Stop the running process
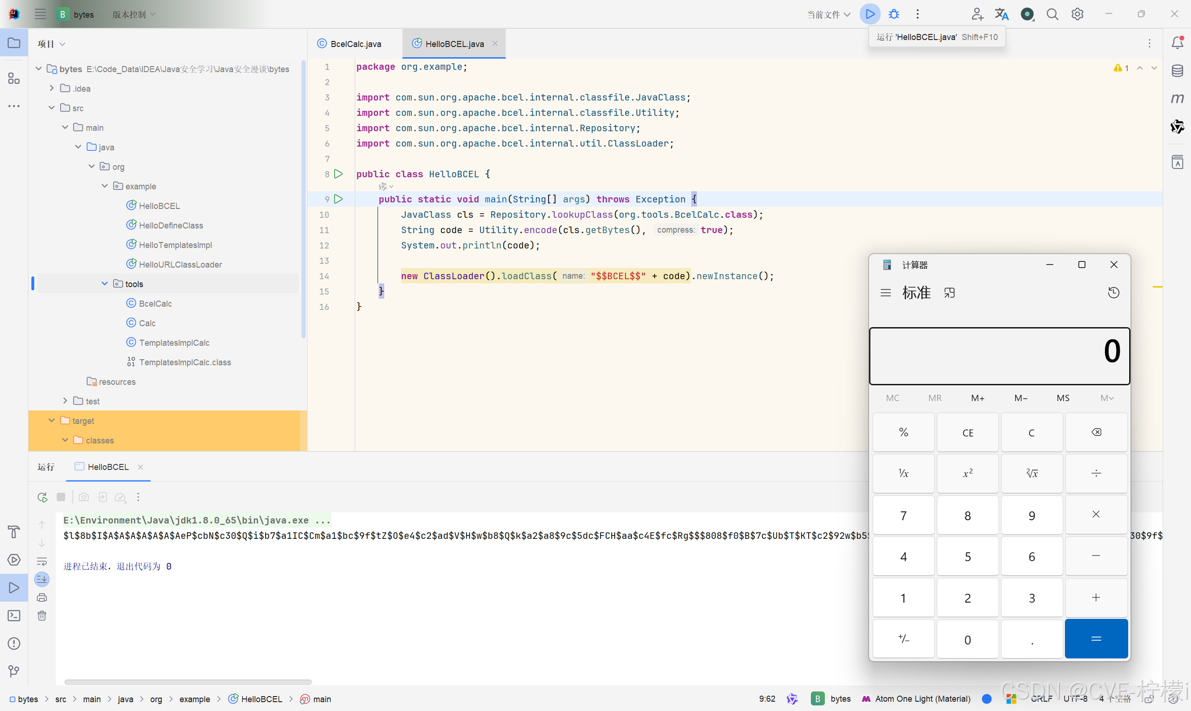The width and height of the screenshot is (1191, 711). [x=61, y=497]
